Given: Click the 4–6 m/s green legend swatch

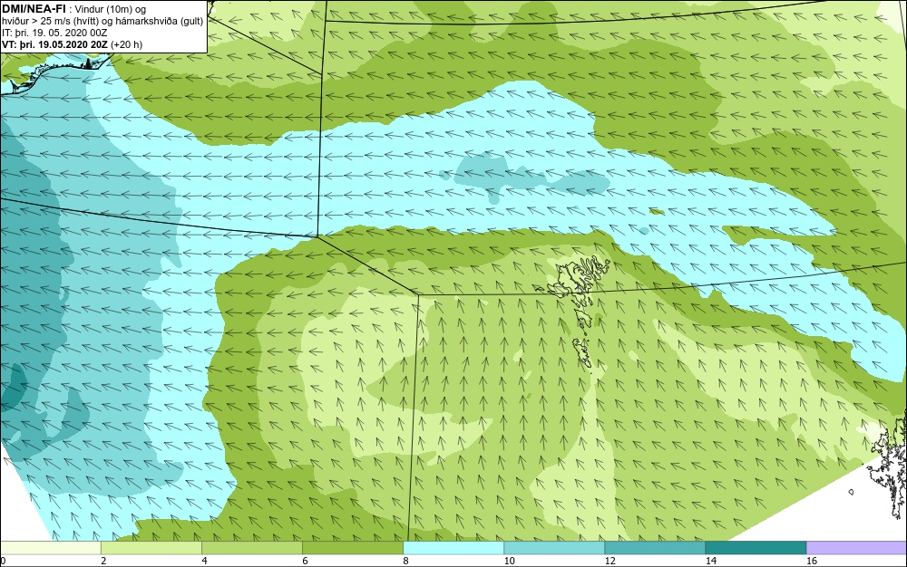Looking at the screenshot, I should click(251, 548).
